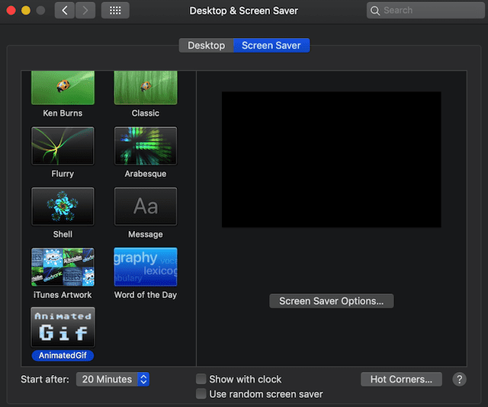Screen dimensions: 488x407
Task: Switch to the Screen Saver tab
Action: (271, 46)
